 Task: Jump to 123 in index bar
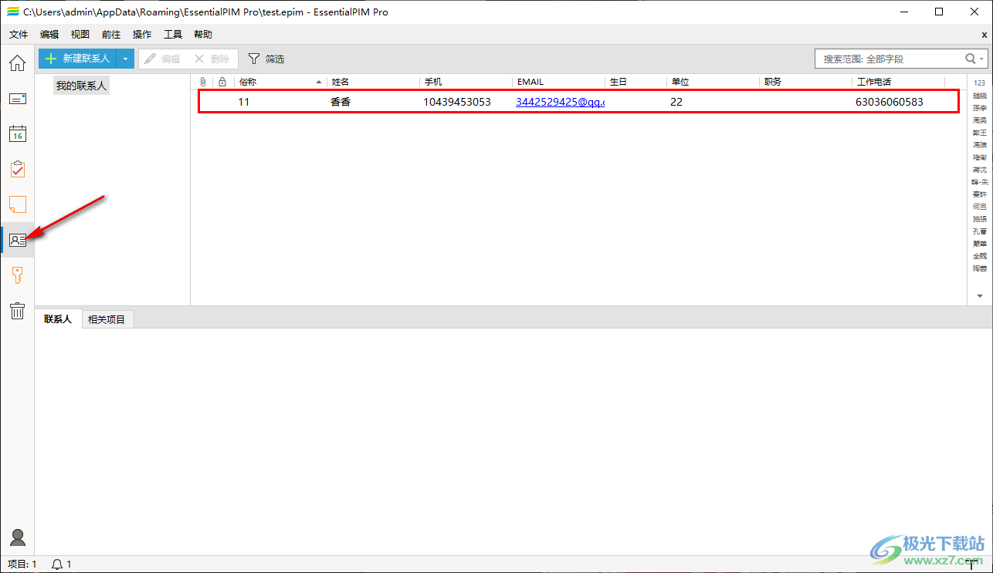tap(979, 83)
